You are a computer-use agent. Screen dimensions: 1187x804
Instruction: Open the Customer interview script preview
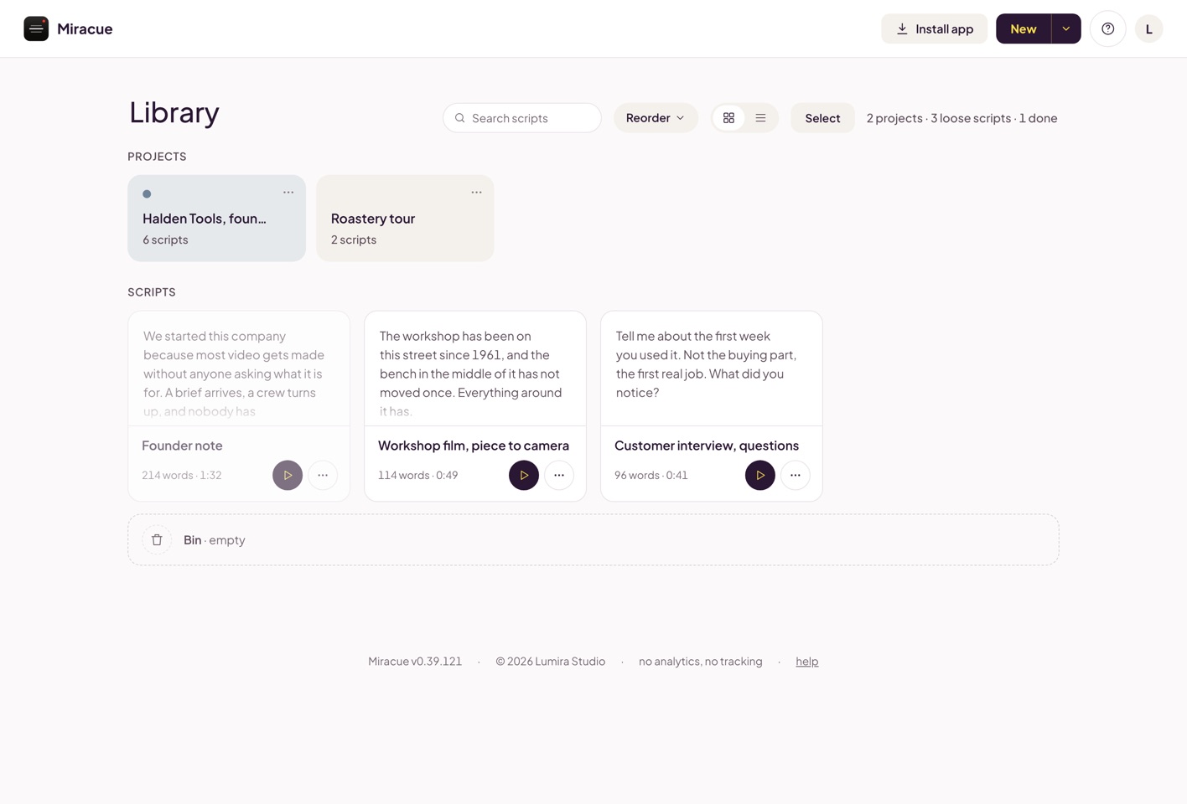712,369
